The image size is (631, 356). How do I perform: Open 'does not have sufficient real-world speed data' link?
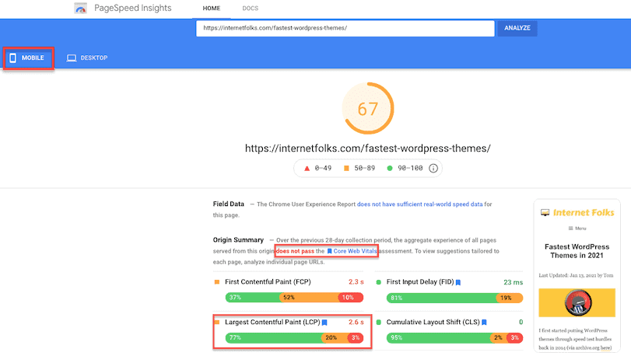coord(419,204)
